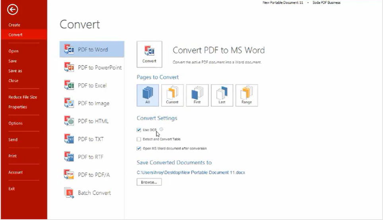Click the 'PDF to HTML' label

(x=93, y=121)
